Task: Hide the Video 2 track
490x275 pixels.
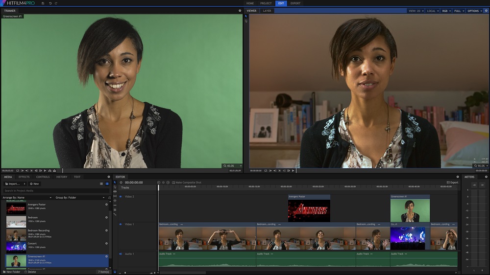Action: [x=121, y=197]
